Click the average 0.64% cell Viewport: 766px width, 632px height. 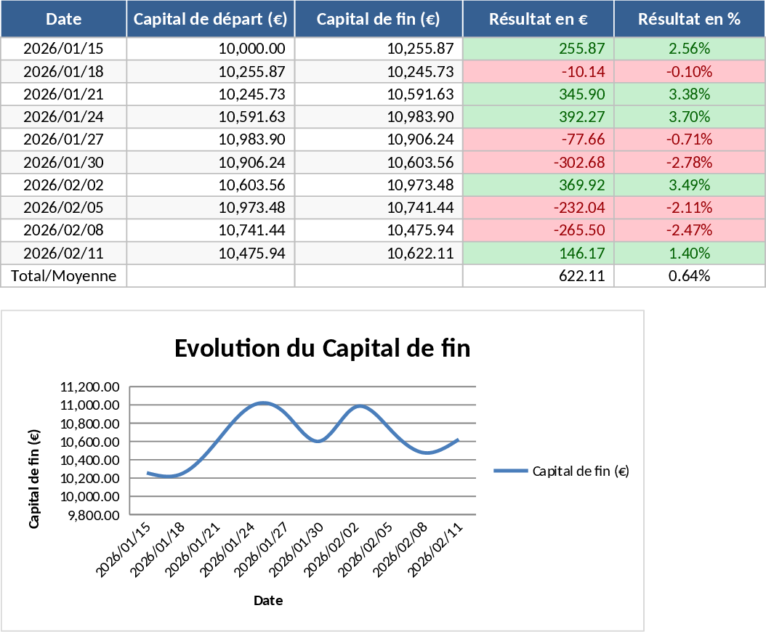pos(690,276)
